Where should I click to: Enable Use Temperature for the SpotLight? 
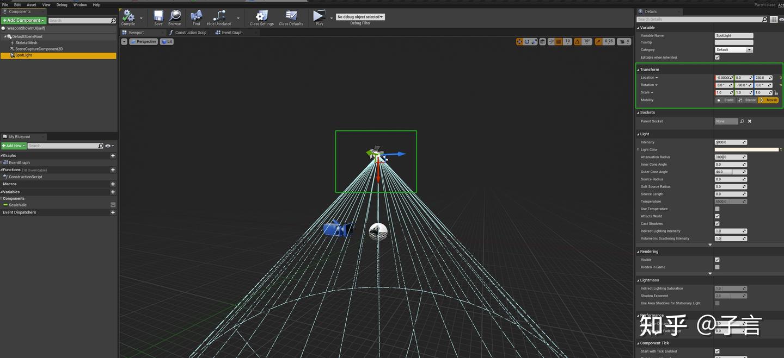coord(717,209)
